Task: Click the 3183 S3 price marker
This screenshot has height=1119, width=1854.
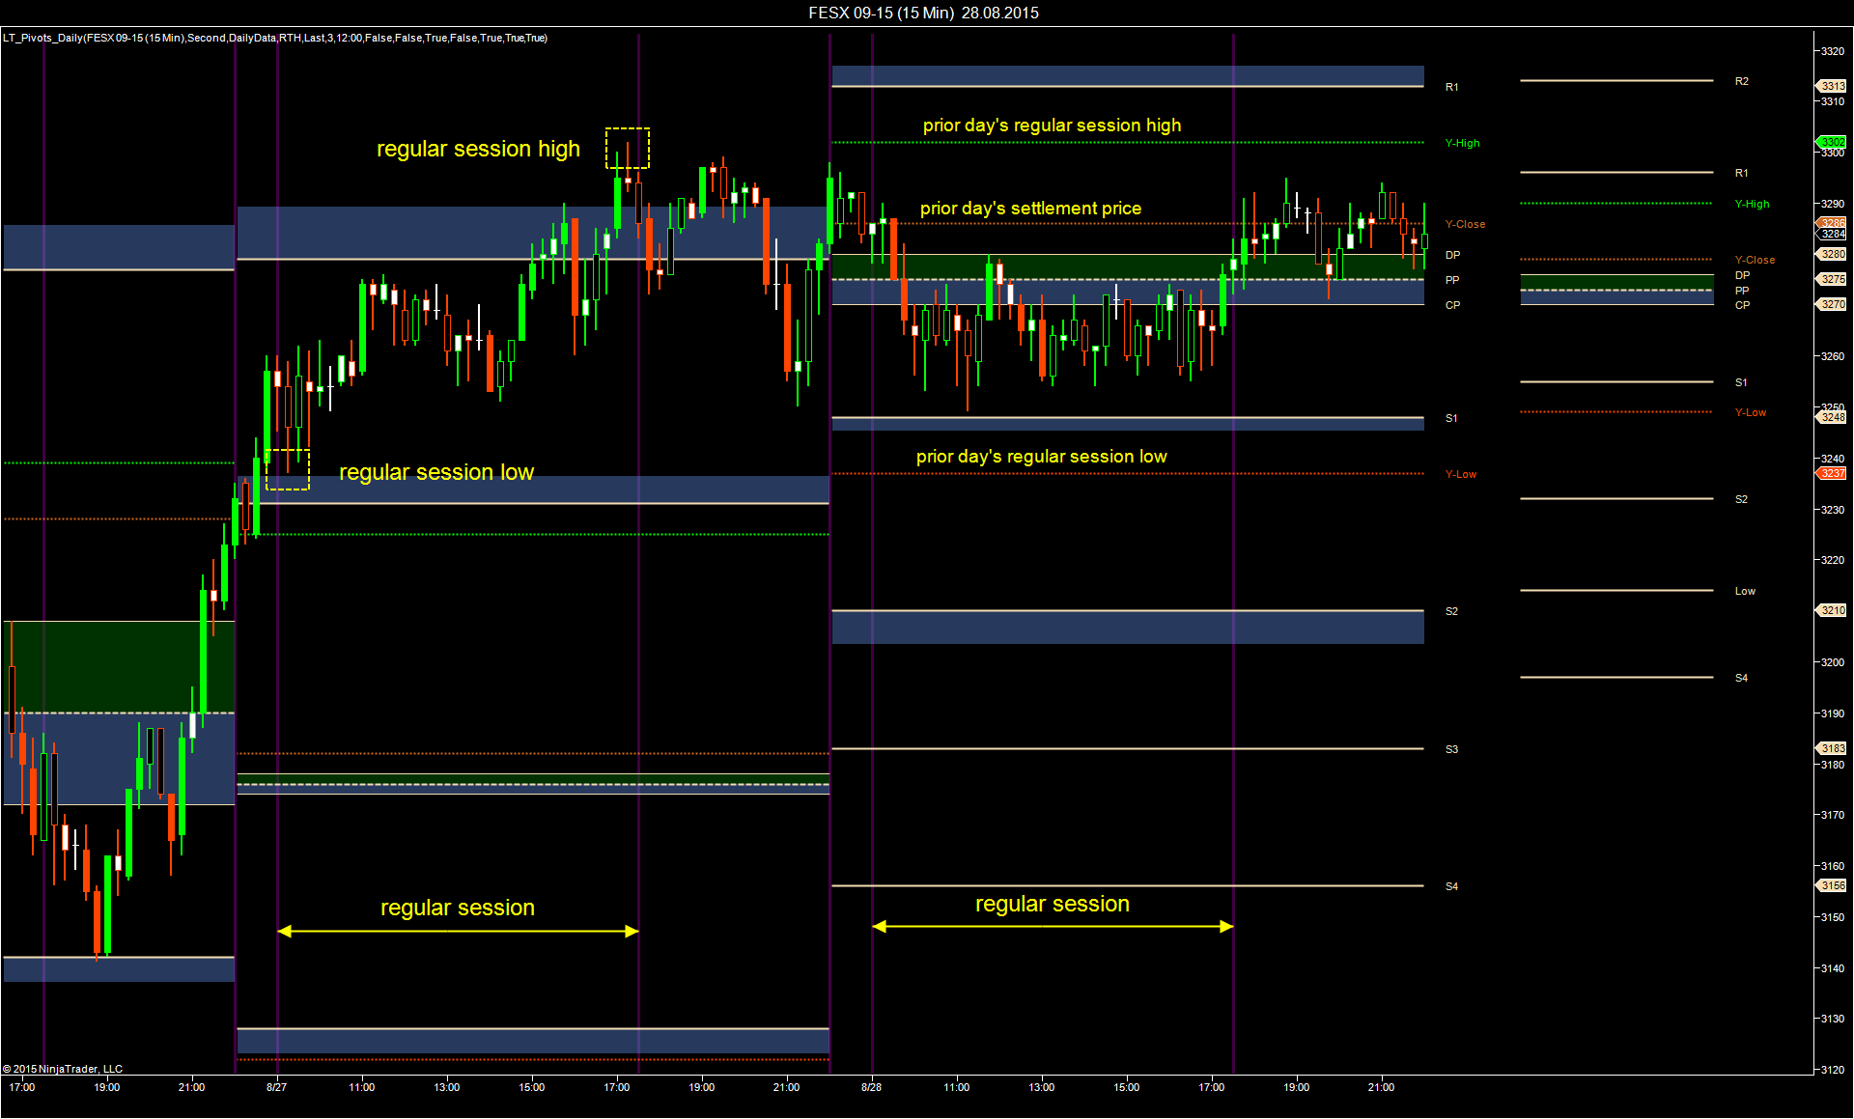Action: 1833,748
